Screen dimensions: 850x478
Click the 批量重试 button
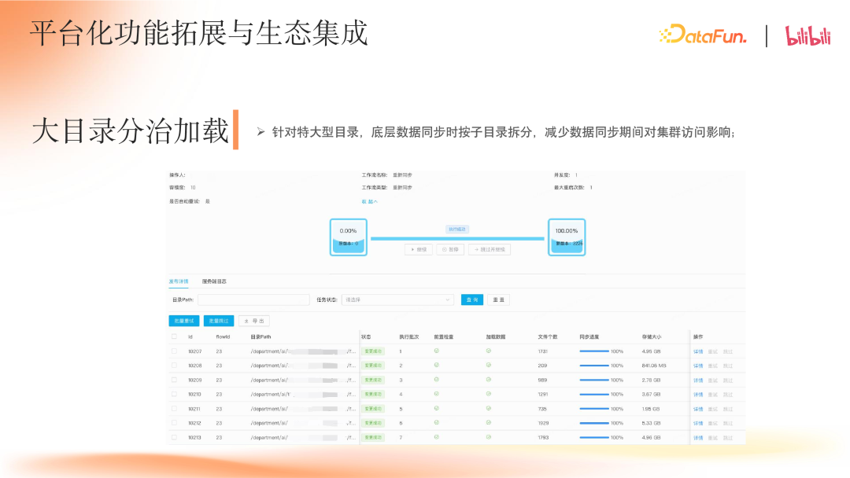(184, 321)
